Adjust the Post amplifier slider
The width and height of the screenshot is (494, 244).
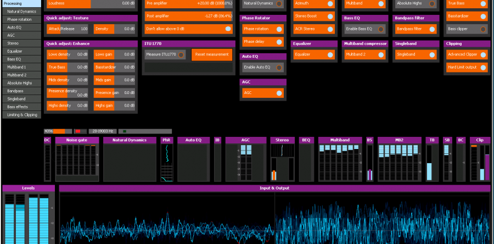pos(189,16)
